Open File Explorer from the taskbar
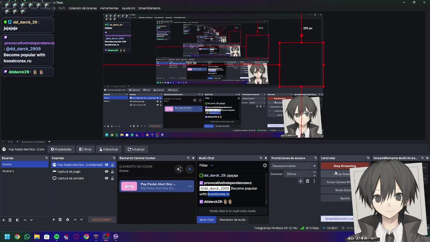 pos(37,237)
